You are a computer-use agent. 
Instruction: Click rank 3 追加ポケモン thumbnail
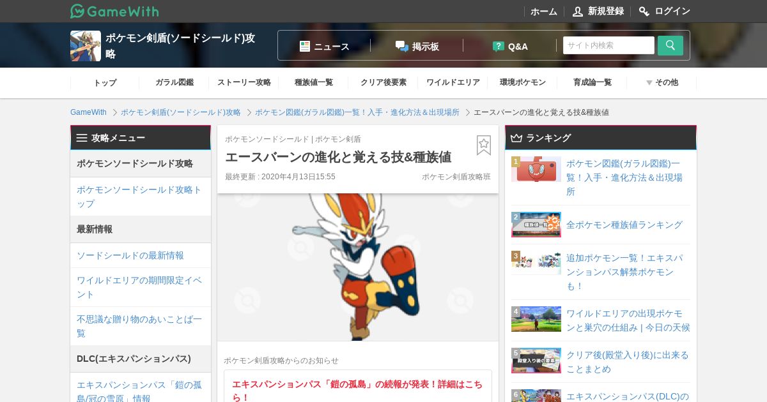536,262
